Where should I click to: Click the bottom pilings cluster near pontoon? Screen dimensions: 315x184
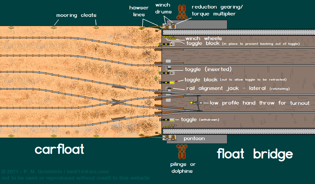182,151
